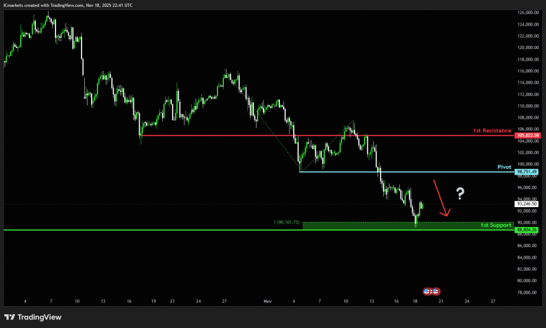Select the red downward arrow drawing

[440, 198]
